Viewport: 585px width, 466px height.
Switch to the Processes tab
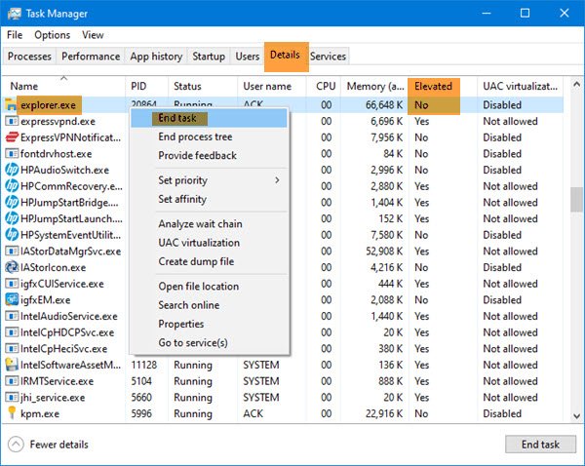point(29,57)
